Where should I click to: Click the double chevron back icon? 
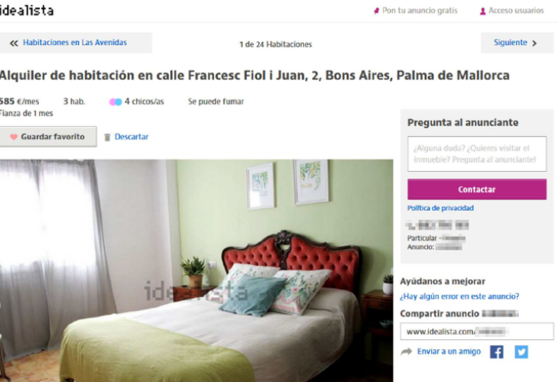(x=14, y=44)
